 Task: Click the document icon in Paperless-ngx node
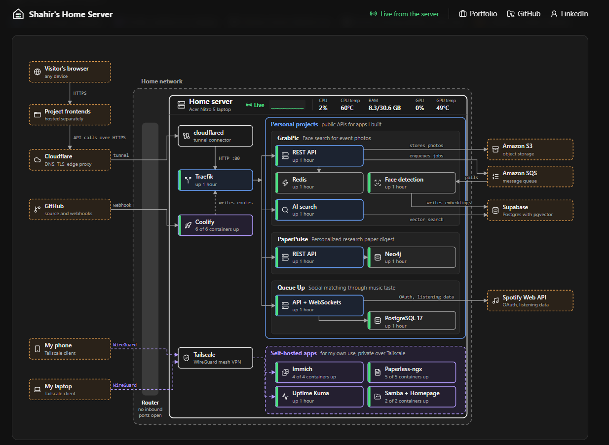(x=378, y=372)
